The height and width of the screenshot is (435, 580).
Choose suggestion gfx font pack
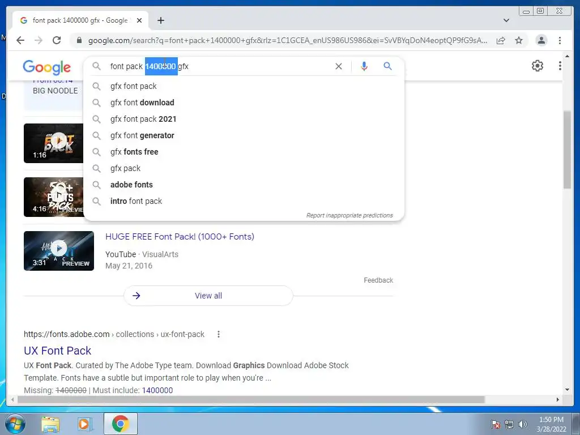pos(244,86)
